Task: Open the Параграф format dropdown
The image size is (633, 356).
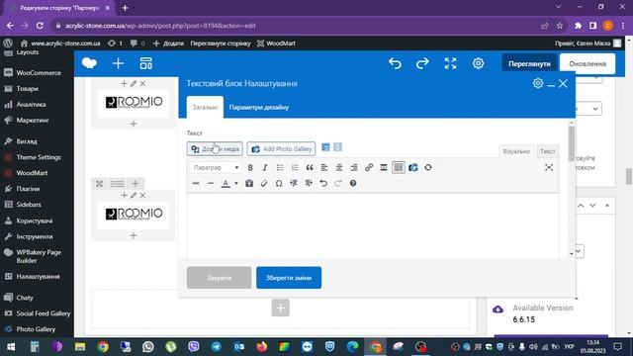Action: (216, 167)
